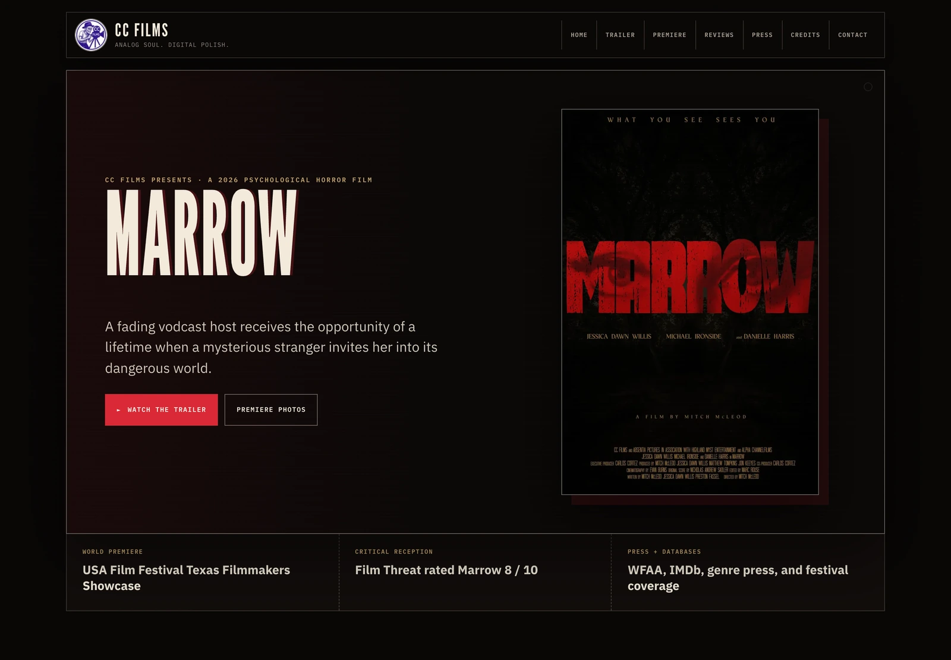Open the Press nav link

[x=762, y=35]
